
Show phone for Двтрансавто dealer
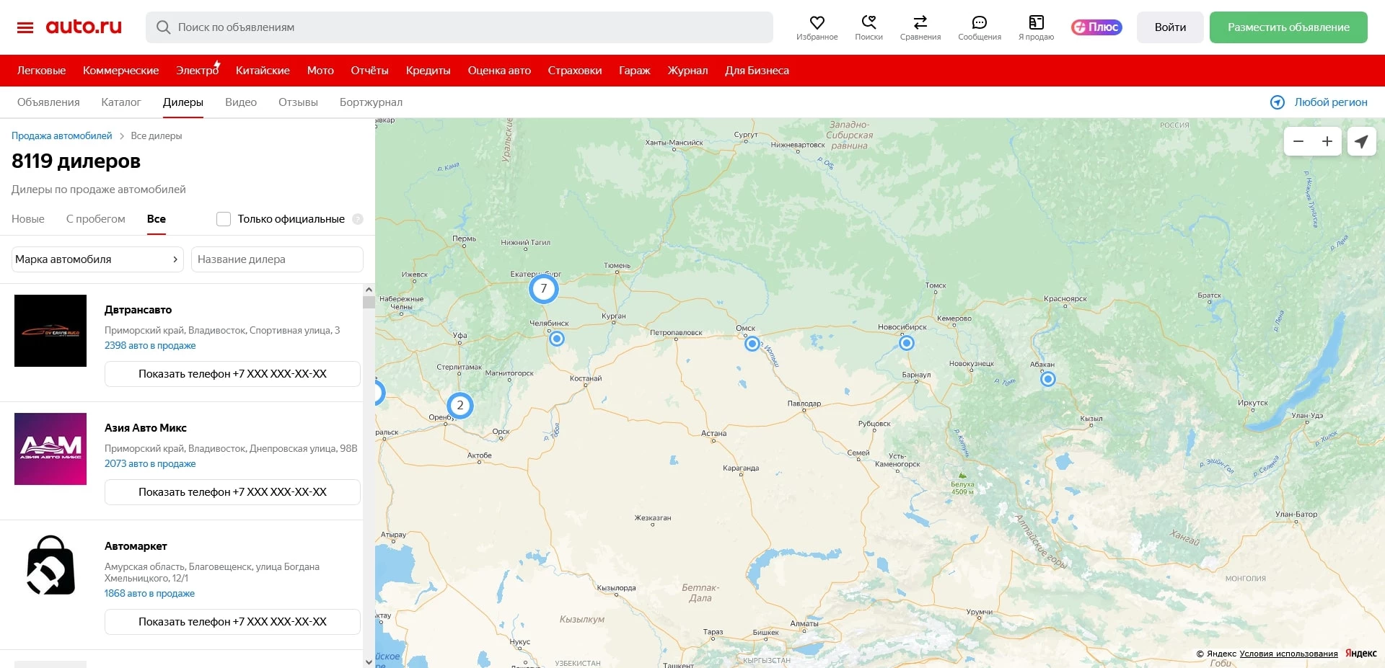(x=232, y=374)
